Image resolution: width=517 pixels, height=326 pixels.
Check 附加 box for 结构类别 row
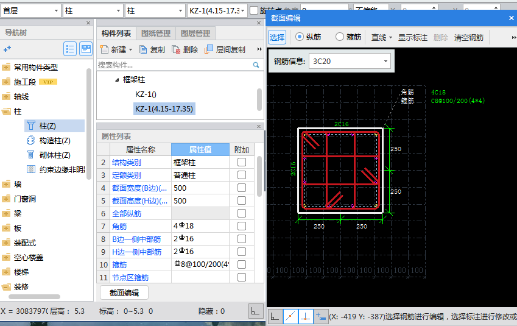tap(242, 162)
